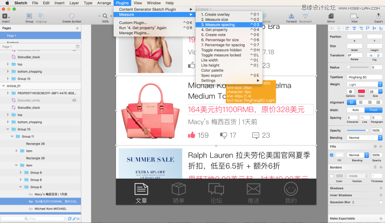Collapse the Article_01 artboard

click(3, 86)
